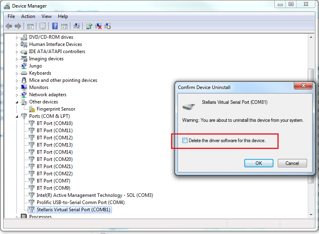Click the device tree scrollbar up arrow
Screen dimensions: 319x234
[x=311, y=37]
